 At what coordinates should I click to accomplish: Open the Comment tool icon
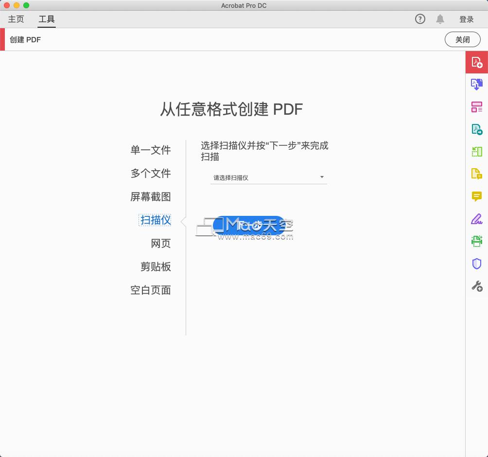[x=477, y=196]
